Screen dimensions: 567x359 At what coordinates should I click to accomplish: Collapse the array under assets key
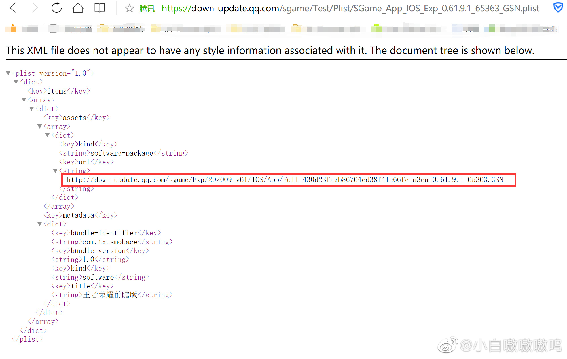click(x=40, y=126)
